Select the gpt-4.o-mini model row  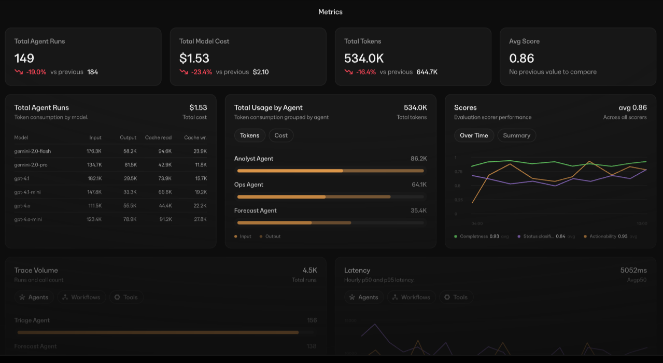(110, 219)
